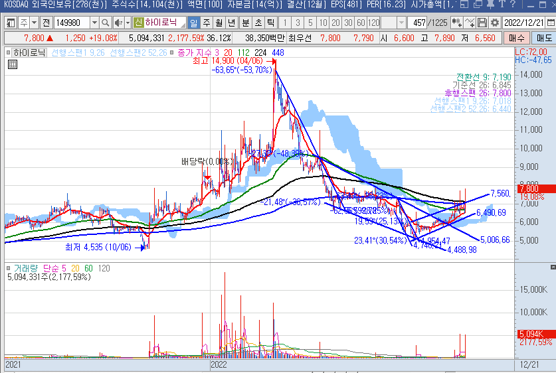Select interval 3 button

(x=298, y=23)
